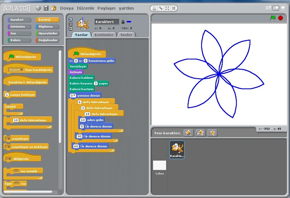Edit the 90 derece dönün value
This screenshot has width=290, height=198.
click(79, 136)
